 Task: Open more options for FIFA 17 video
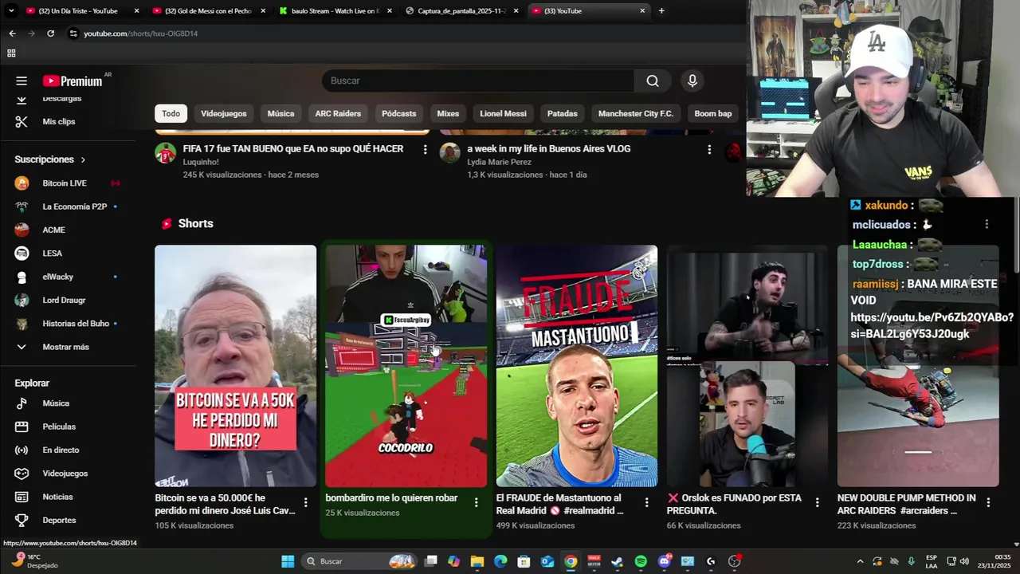[425, 150]
